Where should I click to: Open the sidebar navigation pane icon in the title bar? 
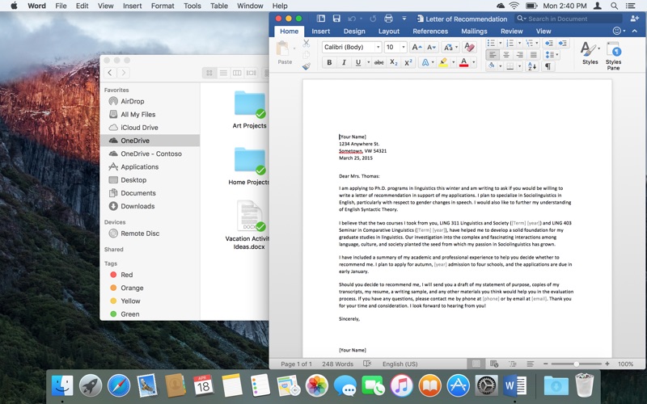click(320, 19)
